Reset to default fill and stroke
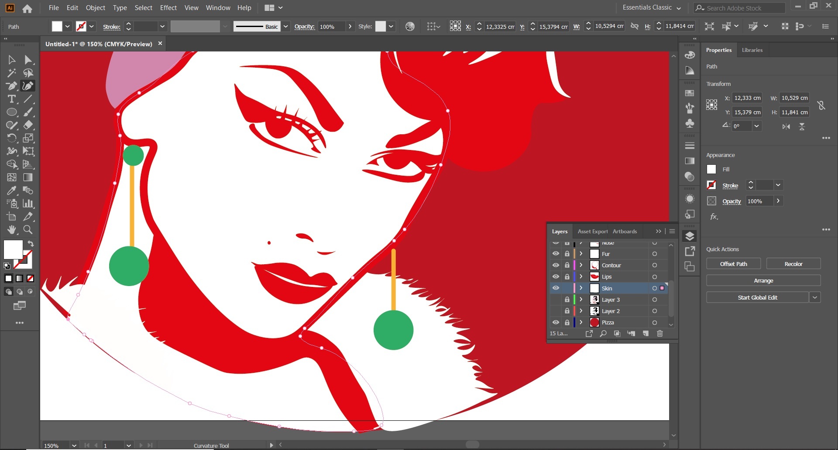Image resolution: width=838 pixels, height=450 pixels. 7,266
